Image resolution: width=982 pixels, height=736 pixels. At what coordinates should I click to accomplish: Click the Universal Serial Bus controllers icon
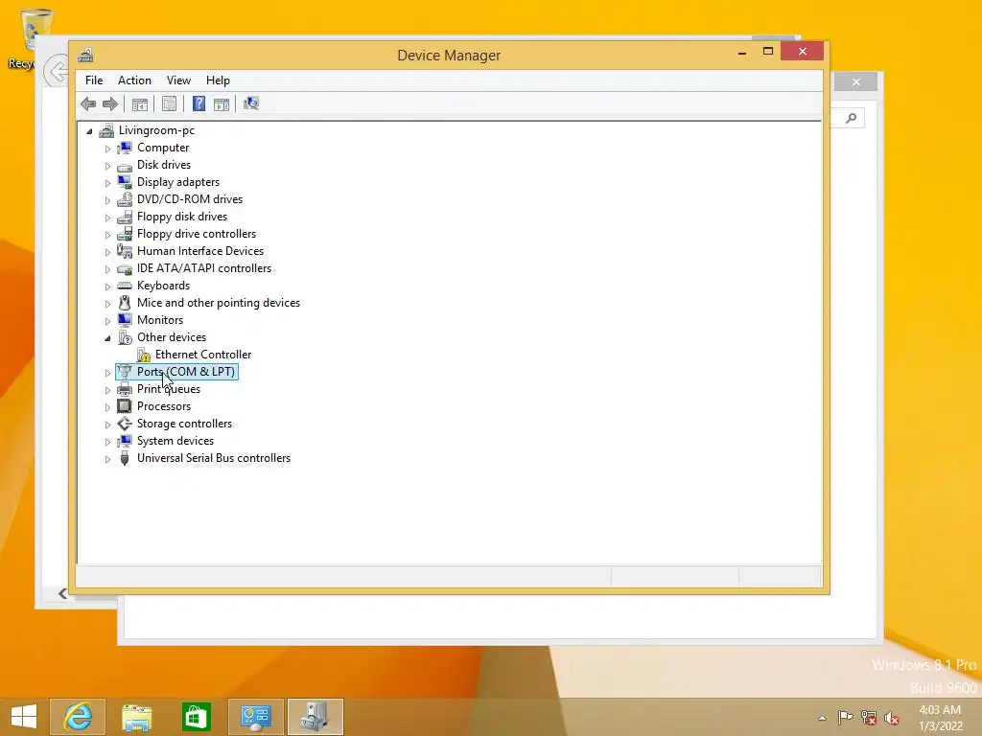(x=125, y=458)
